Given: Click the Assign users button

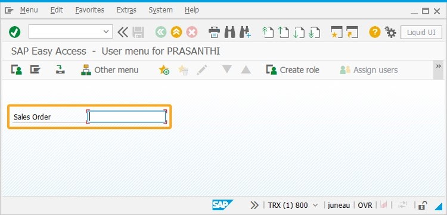Looking at the screenshot, I should pyautogui.click(x=368, y=70).
